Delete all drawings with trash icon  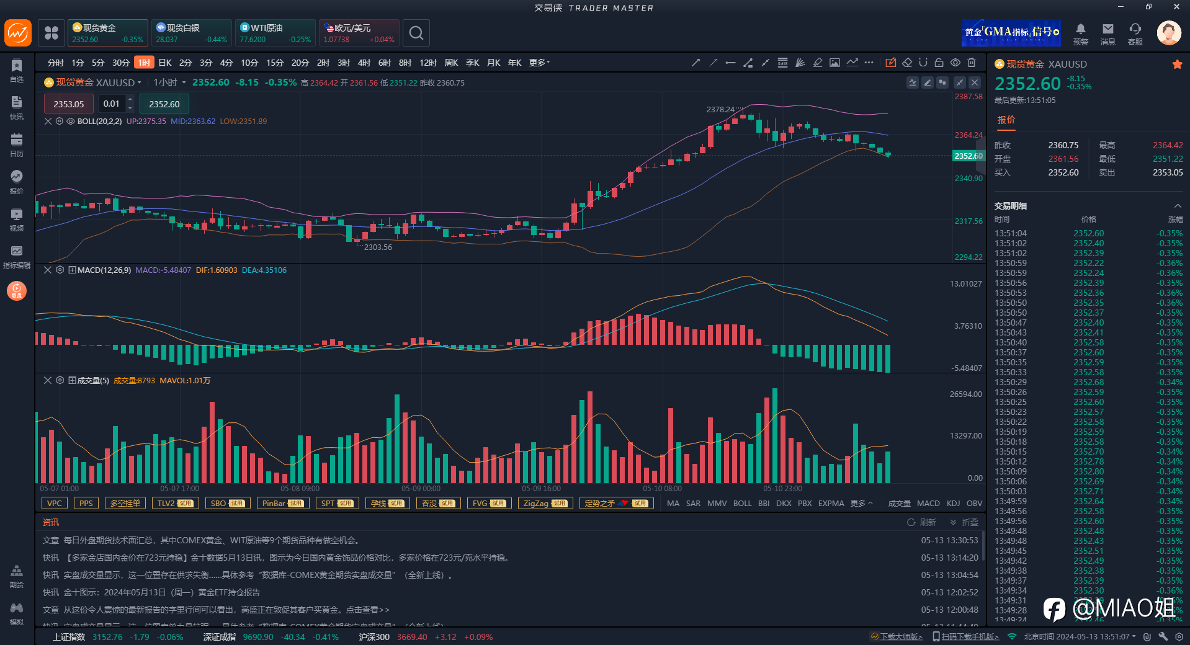(972, 63)
